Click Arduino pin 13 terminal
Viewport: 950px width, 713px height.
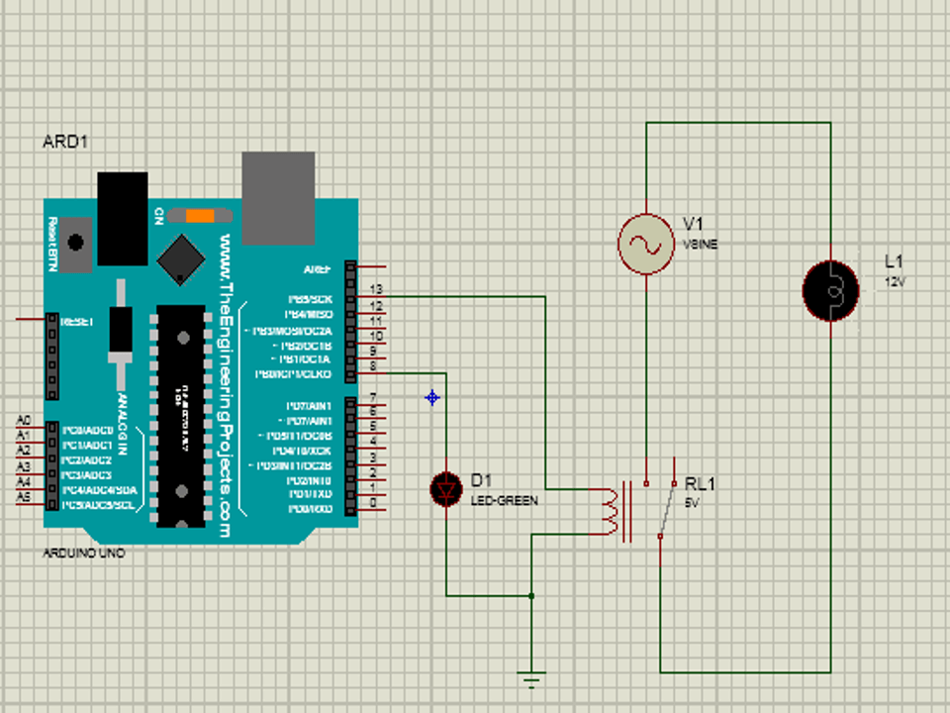tap(371, 296)
